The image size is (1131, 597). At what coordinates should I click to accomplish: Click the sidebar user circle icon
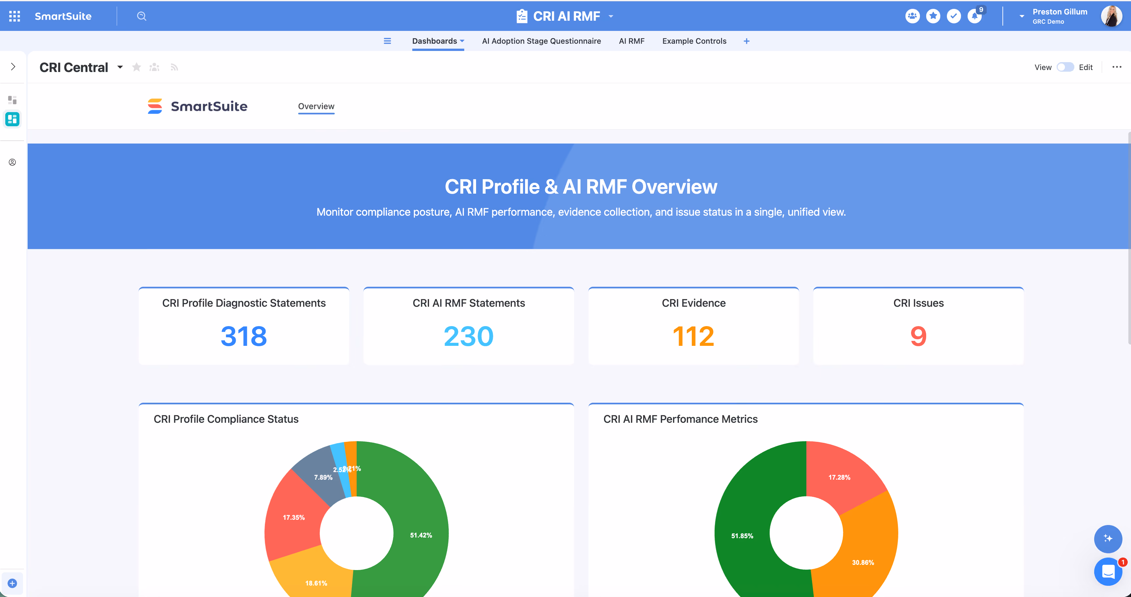coord(12,162)
